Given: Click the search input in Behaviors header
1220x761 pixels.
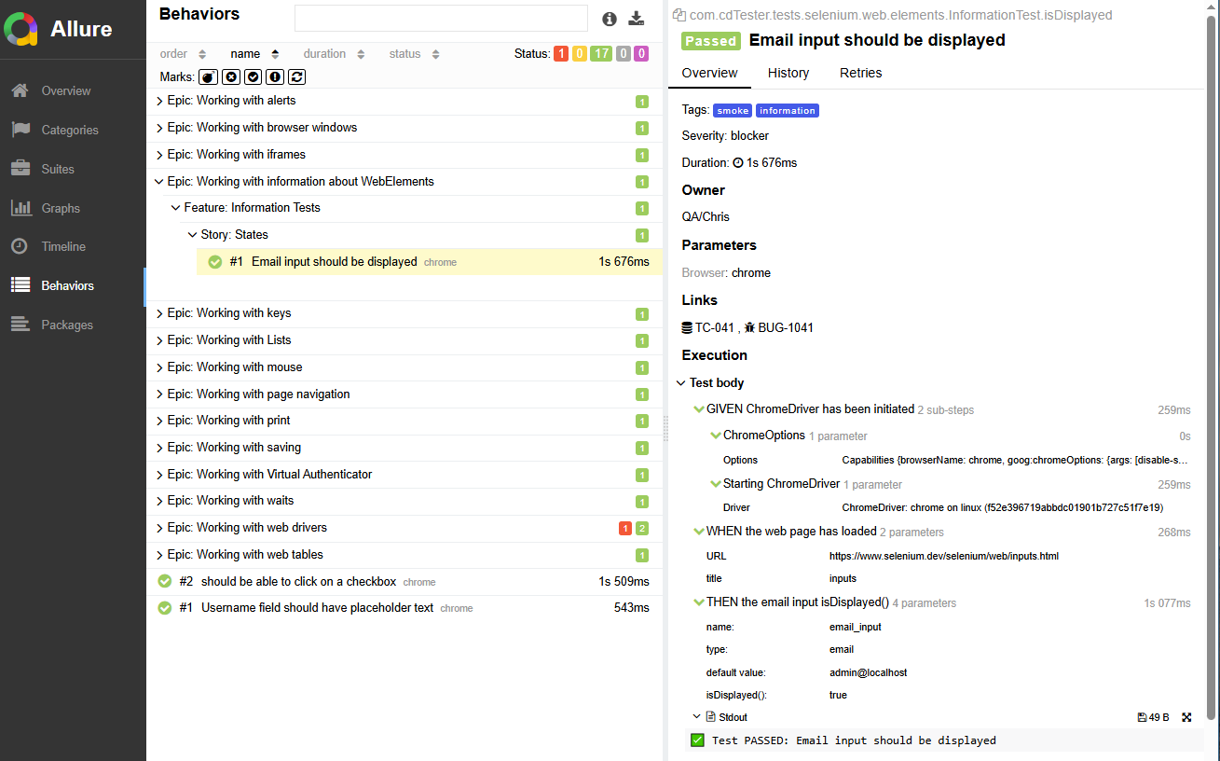Looking at the screenshot, I should coord(441,19).
